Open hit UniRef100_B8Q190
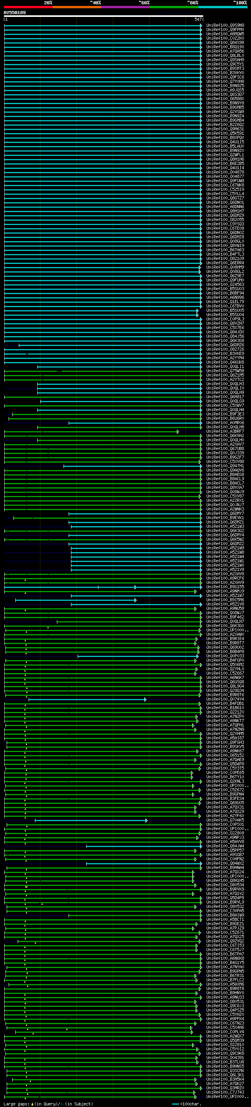Screen dimensions: 251x1107 pos(225,47)
